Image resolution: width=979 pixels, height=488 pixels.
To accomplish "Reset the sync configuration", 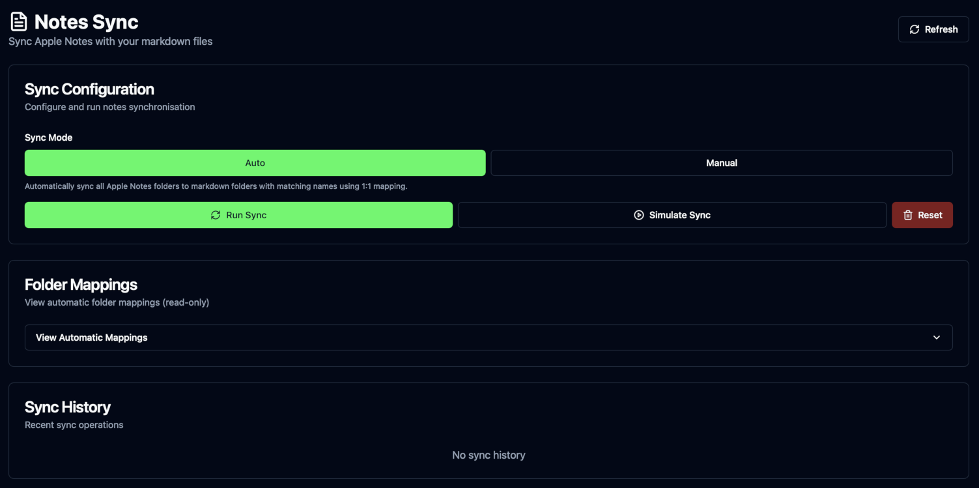I will [922, 214].
